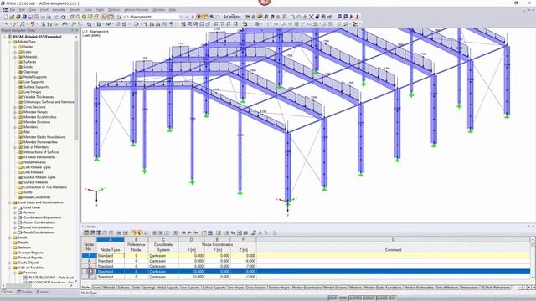Toggle GLINES in the status bar
Image resolution: width=536 pixels, height=301 pixels.
[x=382, y=298]
